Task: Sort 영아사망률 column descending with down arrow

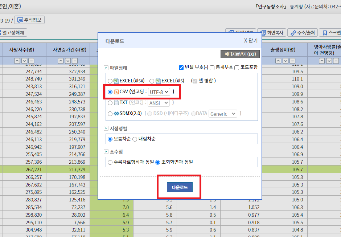Action: [x=329, y=61]
